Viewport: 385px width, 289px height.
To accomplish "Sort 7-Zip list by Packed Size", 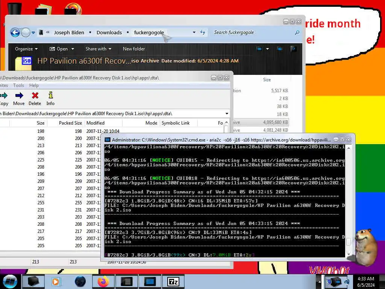I will (x=70, y=123).
